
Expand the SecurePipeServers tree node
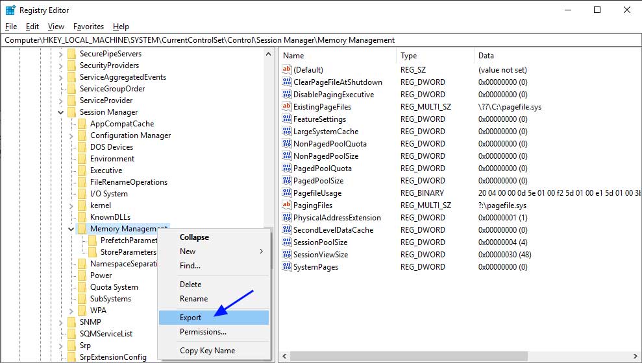tap(60, 54)
